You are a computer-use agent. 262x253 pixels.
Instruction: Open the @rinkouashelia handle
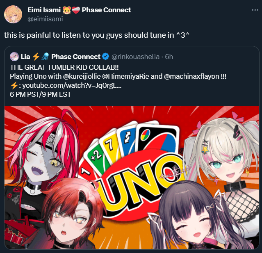pos(135,57)
